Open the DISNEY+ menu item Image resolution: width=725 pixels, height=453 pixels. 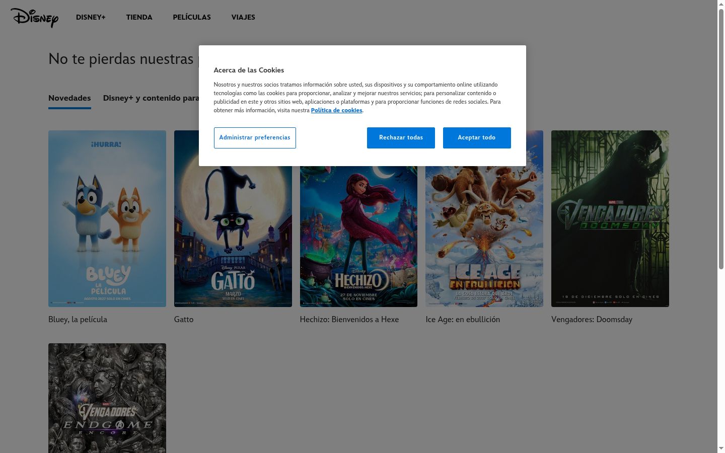[x=91, y=17]
